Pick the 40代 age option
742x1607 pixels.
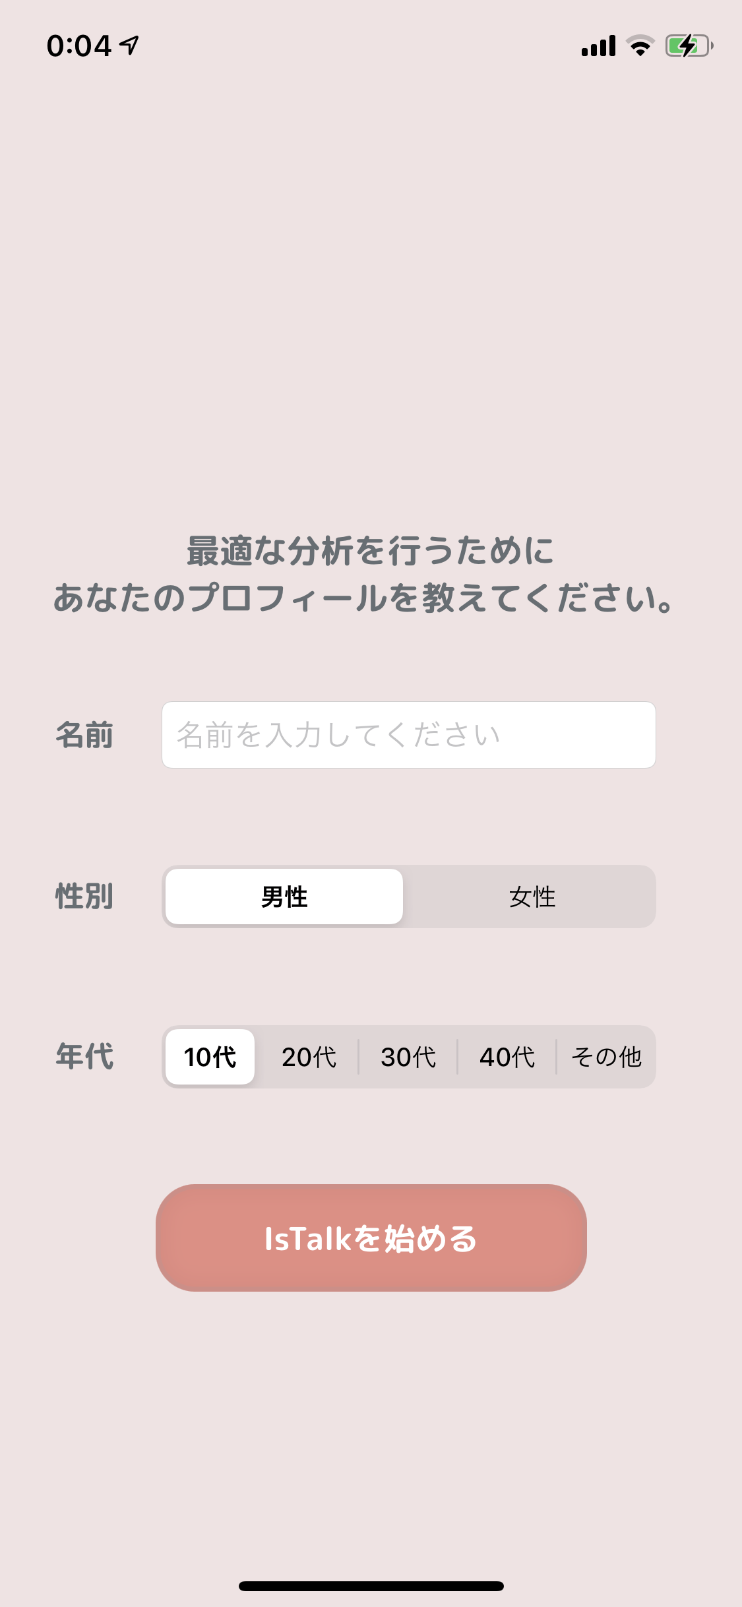507,1057
